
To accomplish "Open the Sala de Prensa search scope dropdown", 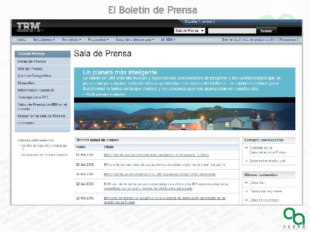I will [x=189, y=31].
